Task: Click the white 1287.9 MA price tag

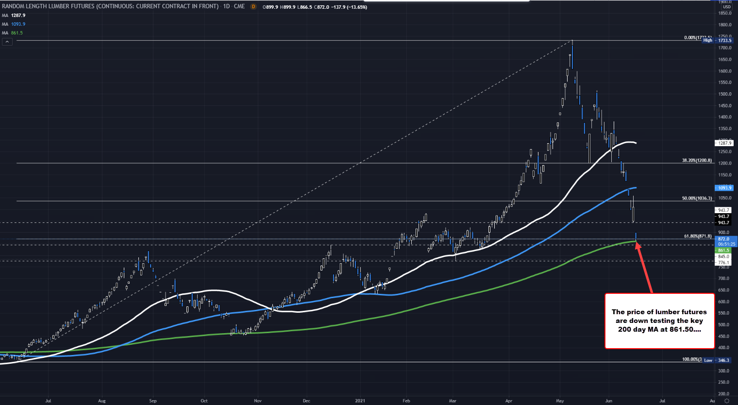Action: (x=724, y=143)
